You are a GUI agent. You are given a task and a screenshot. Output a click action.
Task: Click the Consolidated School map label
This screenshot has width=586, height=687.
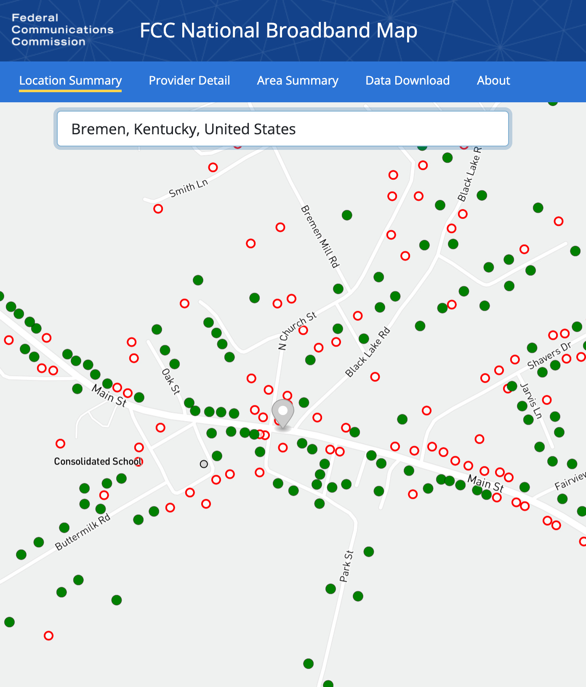pos(99,461)
